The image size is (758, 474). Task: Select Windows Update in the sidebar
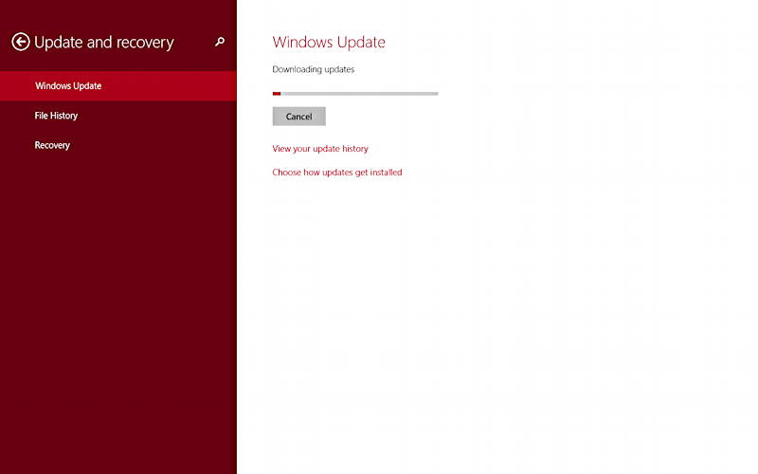tap(118, 86)
